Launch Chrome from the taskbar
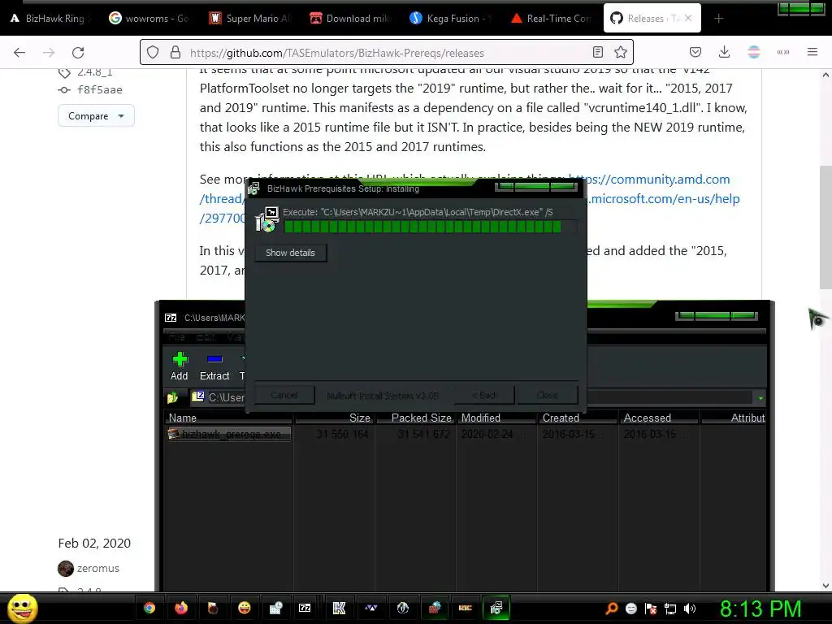The image size is (832, 624). click(149, 608)
